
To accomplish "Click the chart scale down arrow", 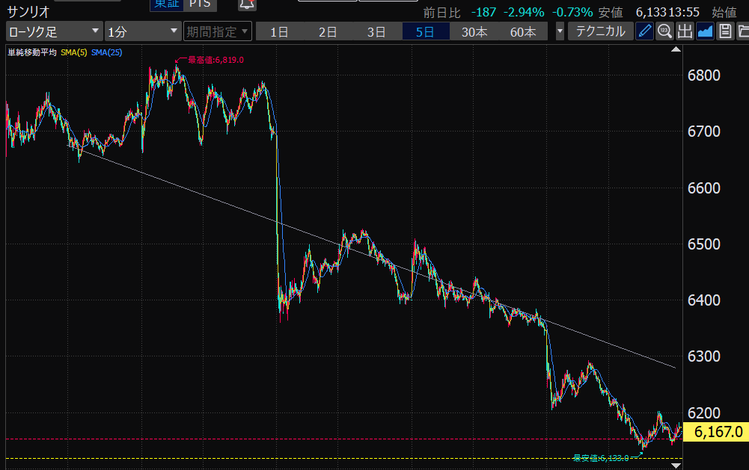I will pos(676,466).
